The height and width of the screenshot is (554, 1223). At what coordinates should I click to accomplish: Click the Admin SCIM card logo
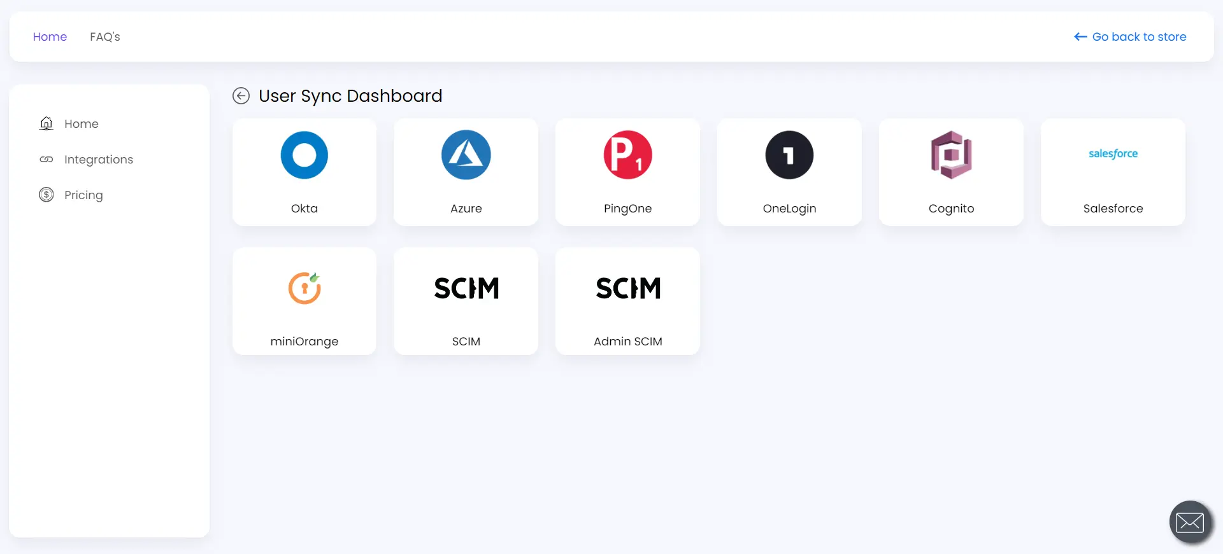(x=628, y=288)
